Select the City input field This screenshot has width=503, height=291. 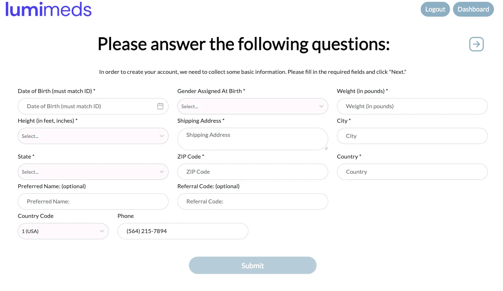tap(412, 136)
